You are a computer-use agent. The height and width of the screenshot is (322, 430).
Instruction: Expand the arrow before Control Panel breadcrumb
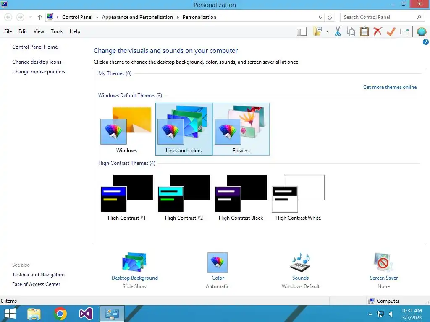57,17
